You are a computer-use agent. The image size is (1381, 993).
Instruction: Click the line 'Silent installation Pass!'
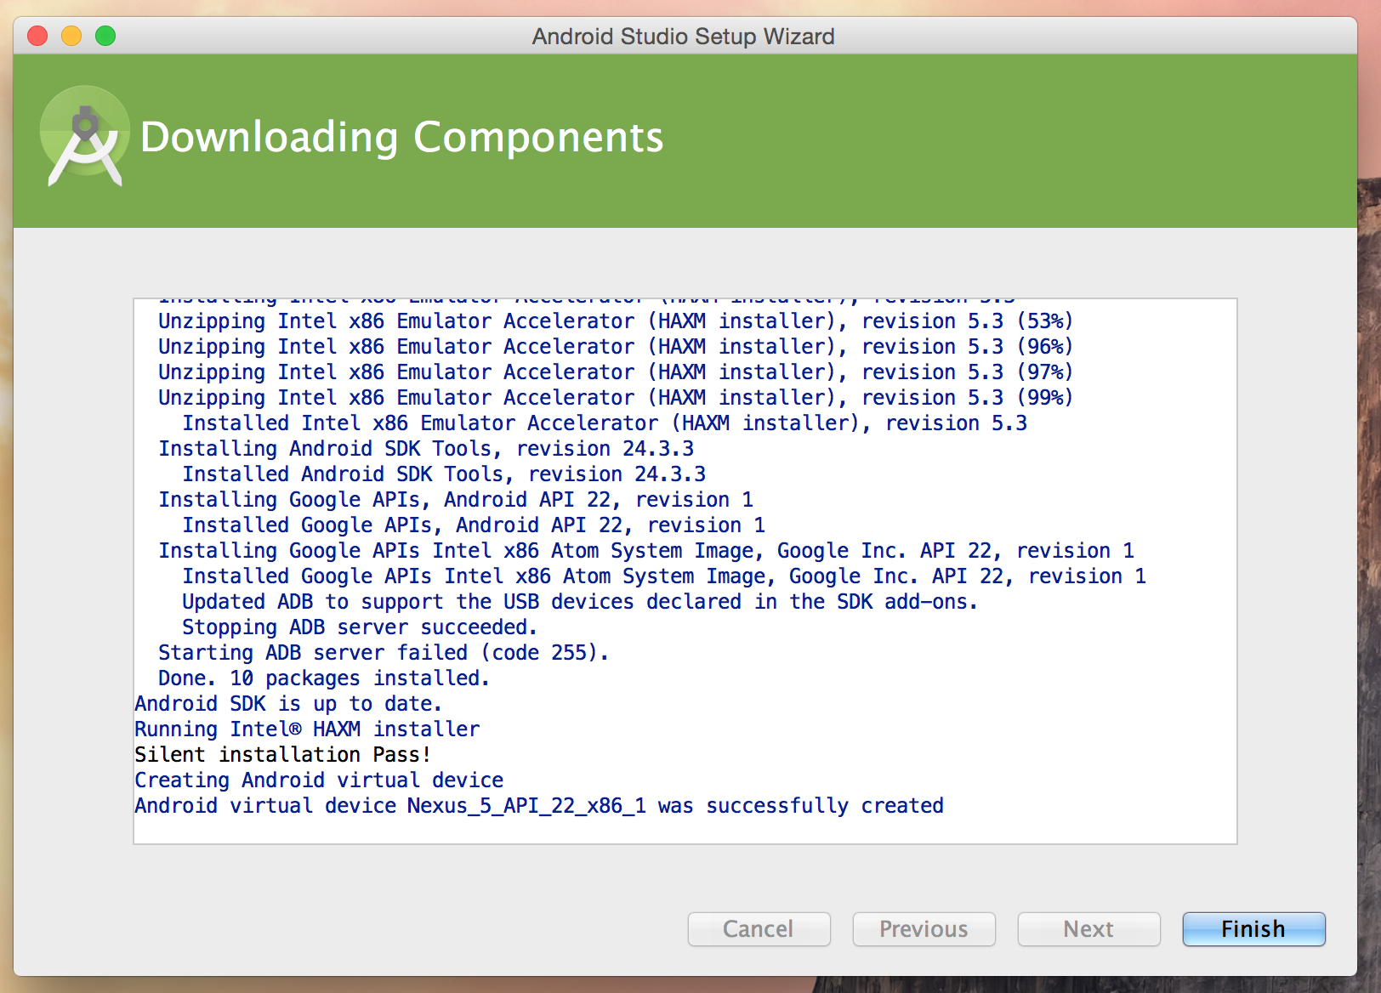(x=282, y=755)
